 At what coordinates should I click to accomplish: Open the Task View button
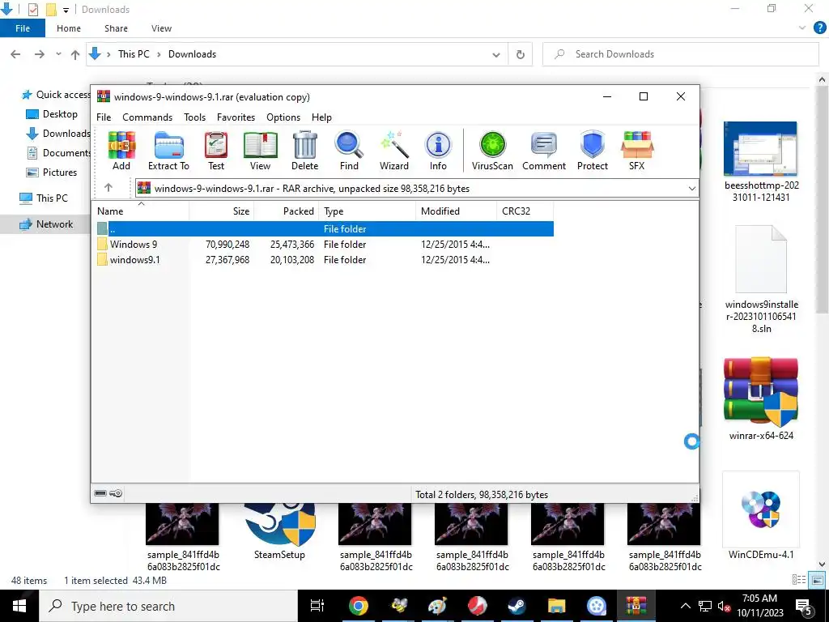point(317,606)
